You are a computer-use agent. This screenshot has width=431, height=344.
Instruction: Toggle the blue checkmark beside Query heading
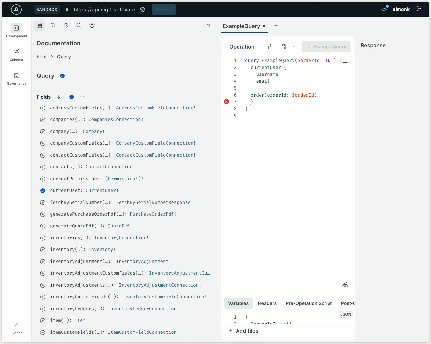[x=62, y=76]
